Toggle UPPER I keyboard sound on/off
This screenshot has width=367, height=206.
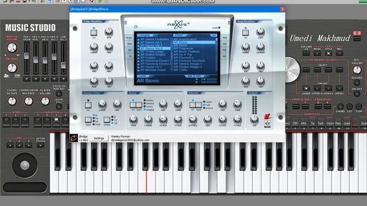(x=339, y=89)
